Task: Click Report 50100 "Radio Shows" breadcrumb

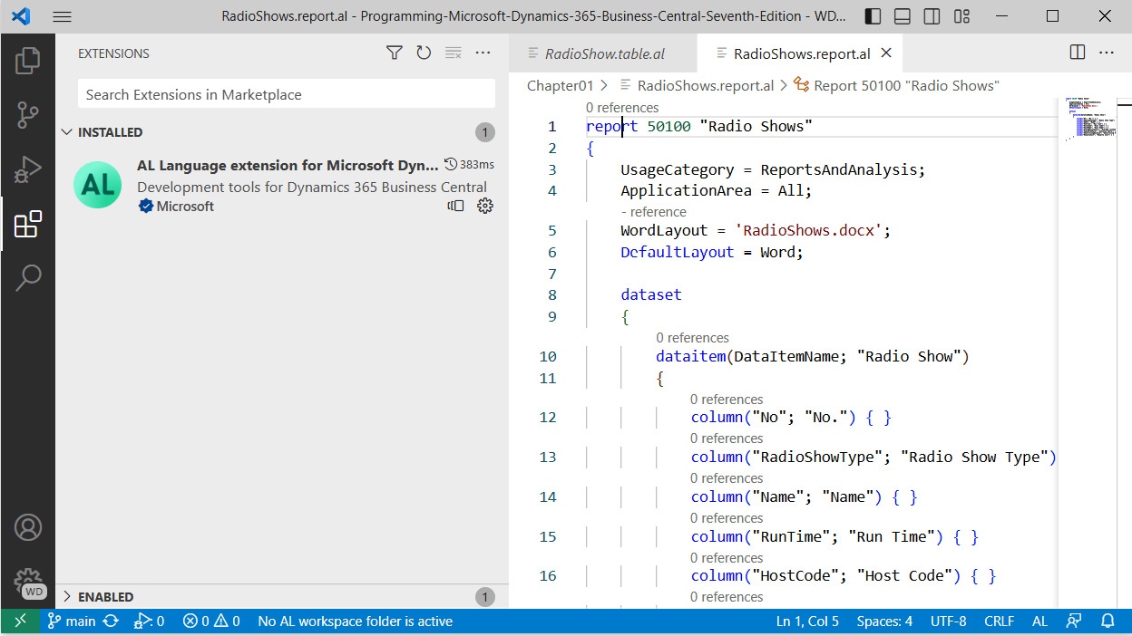Action: [906, 85]
